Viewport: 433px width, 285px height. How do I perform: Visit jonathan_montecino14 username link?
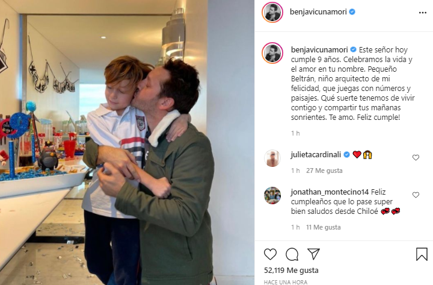(330, 192)
